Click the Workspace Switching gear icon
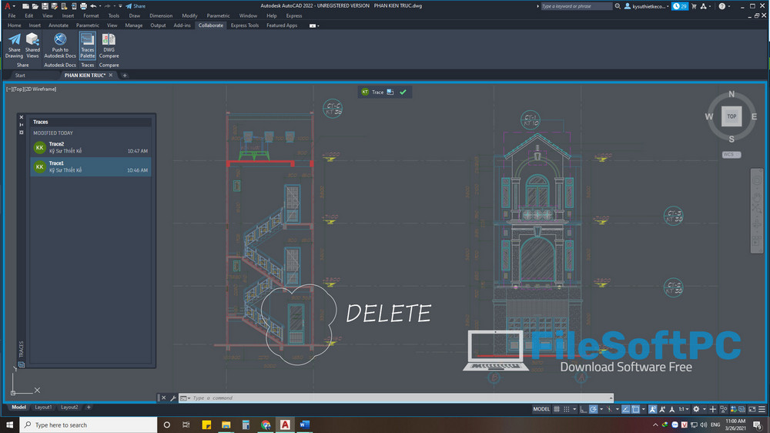The width and height of the screenshot is (770, 433). click(696, 409)
